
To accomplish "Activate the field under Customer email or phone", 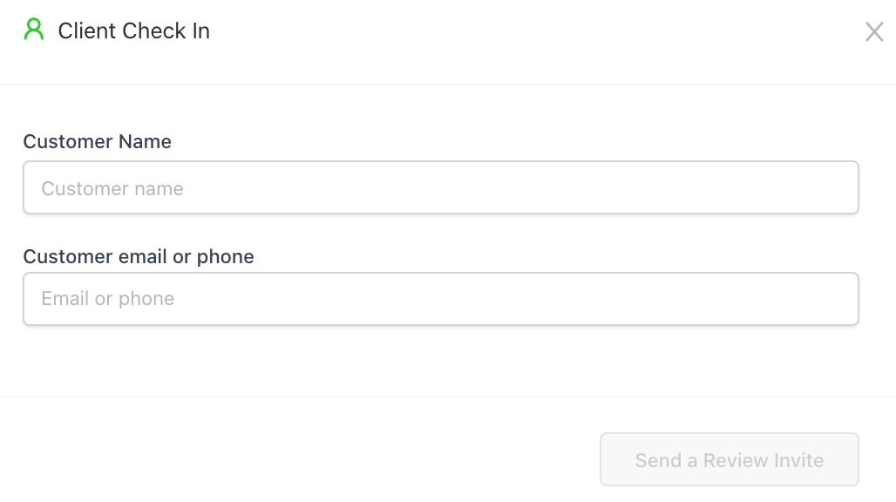I will tap(441, 299).
